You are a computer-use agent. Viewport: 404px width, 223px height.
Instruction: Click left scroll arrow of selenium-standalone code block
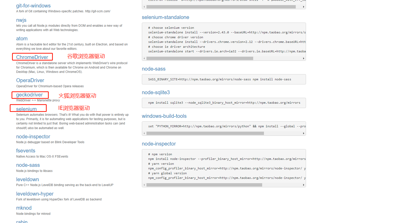(x=144, y=59)
